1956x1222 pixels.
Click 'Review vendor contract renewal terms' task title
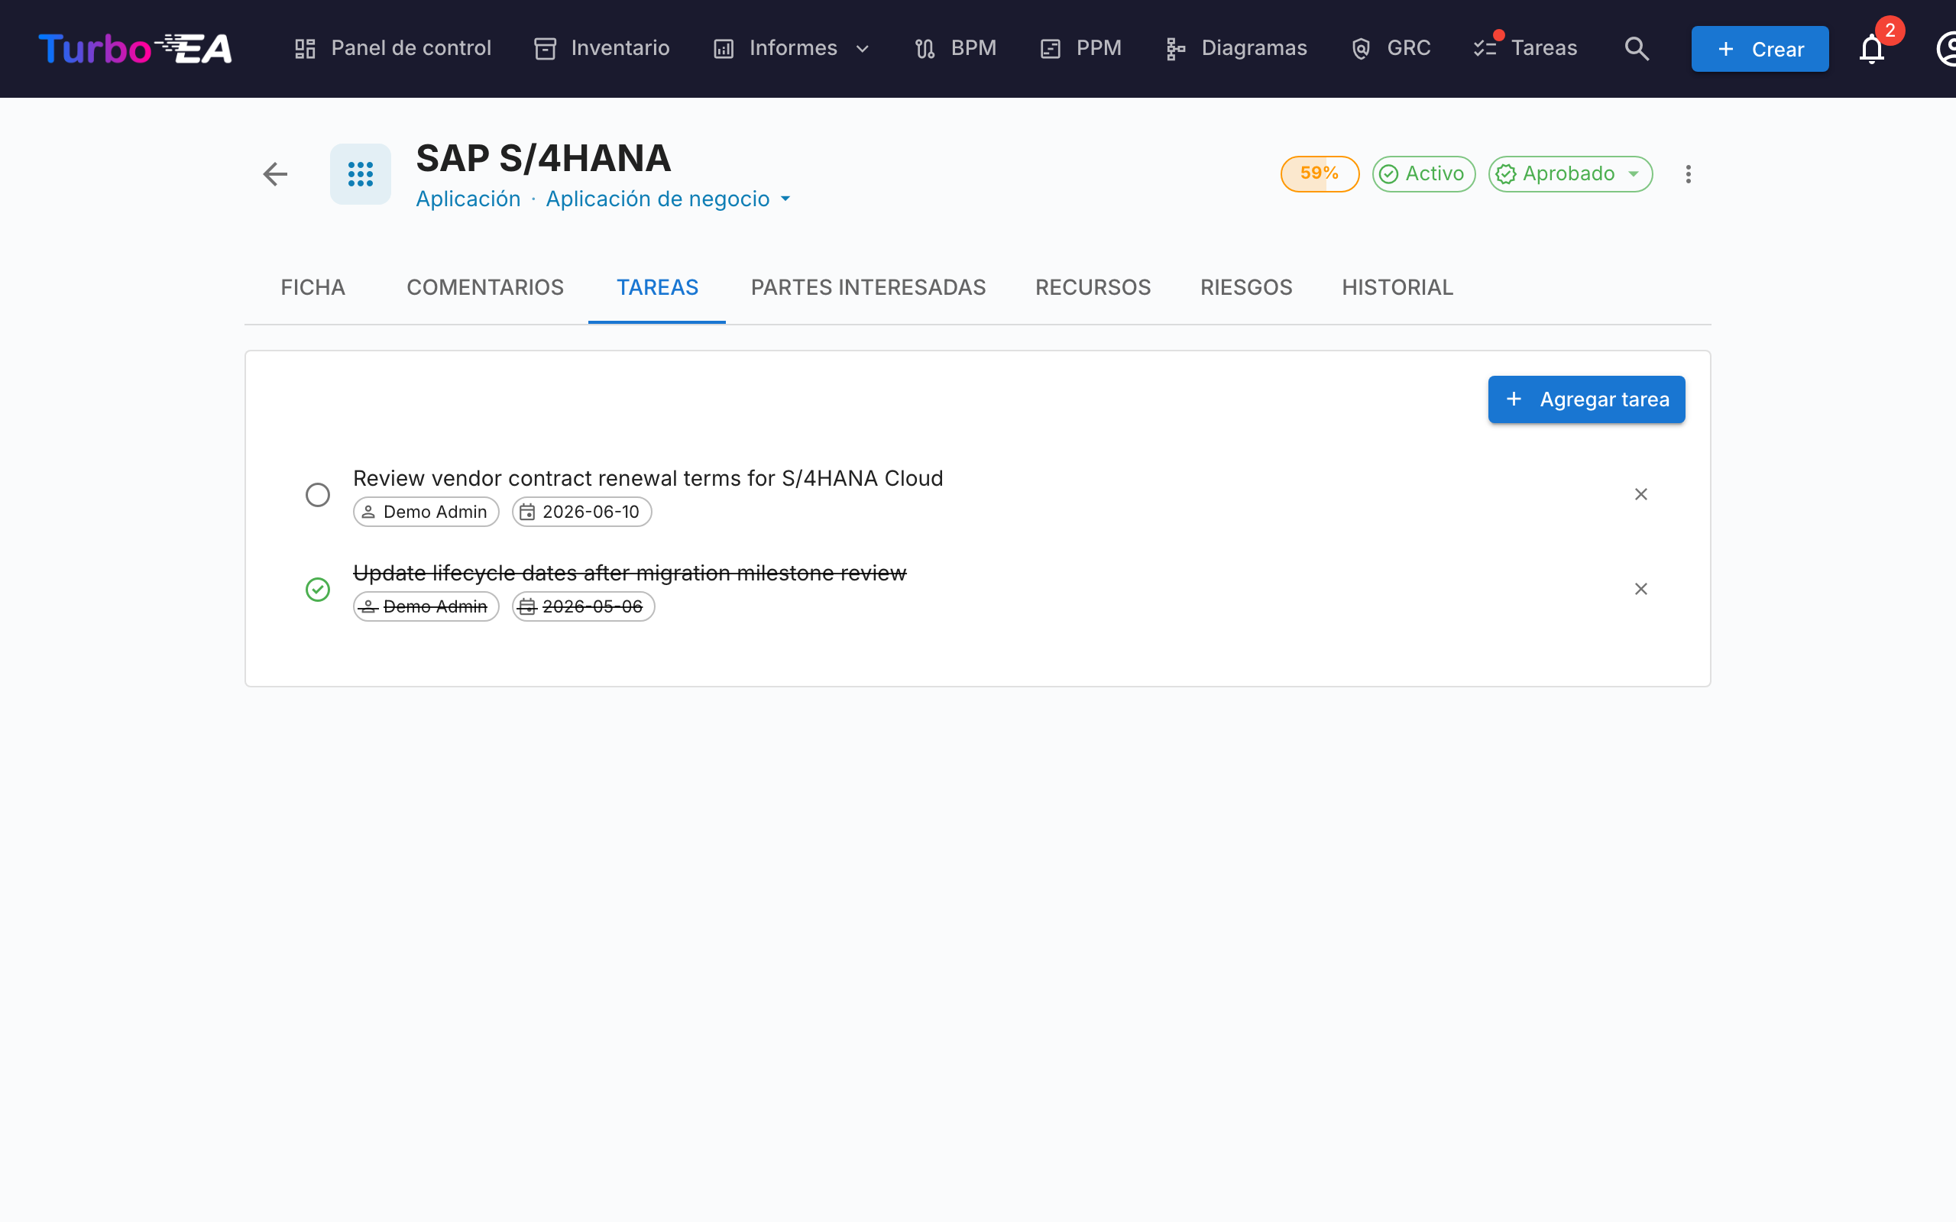point(648,478)
